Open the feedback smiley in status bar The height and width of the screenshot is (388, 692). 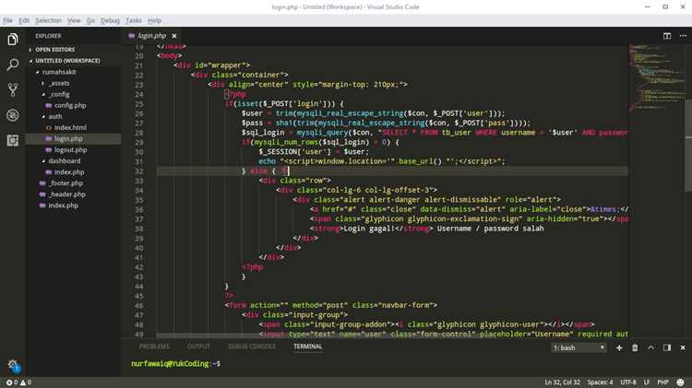[681, 382]
